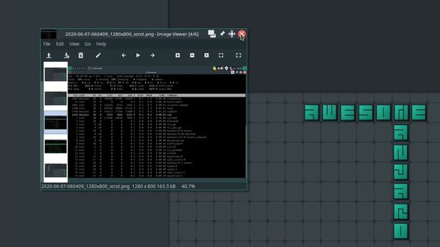The image size is (440, 247).
Task: Click the Fit to Window zoom icon
Action: pos(221,56)
